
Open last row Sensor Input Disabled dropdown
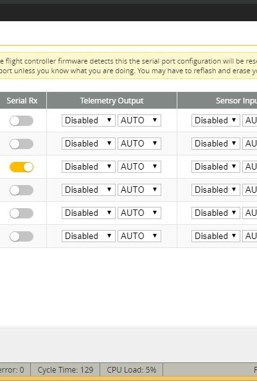pyautogui.click(x=216, y=236)
